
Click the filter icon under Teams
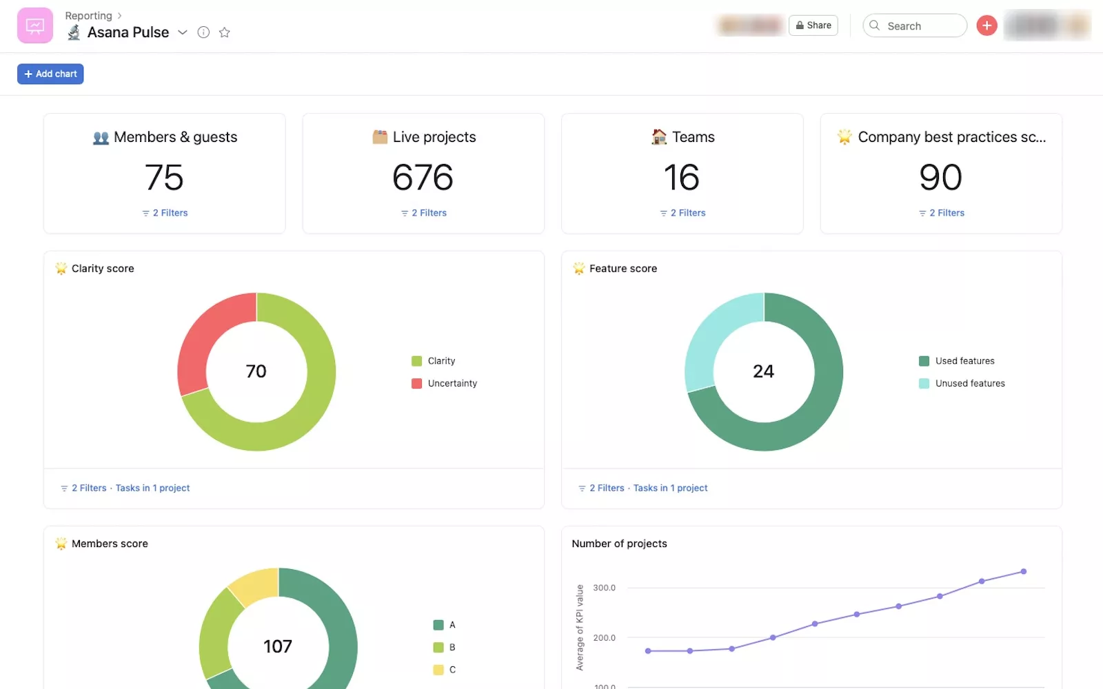[x=663, y=214]
